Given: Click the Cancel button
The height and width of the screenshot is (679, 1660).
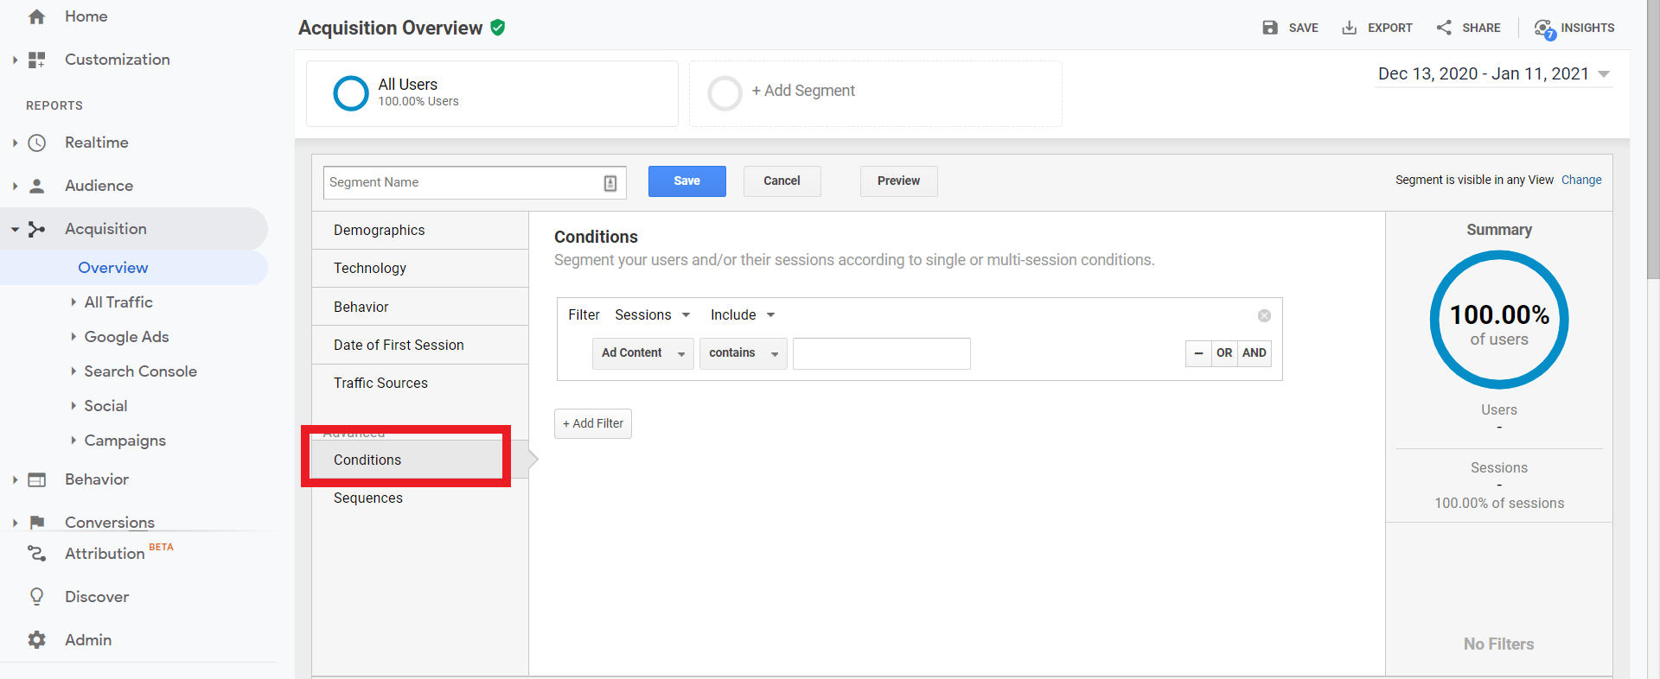Looking at the screenshot, I should (782, 181).
